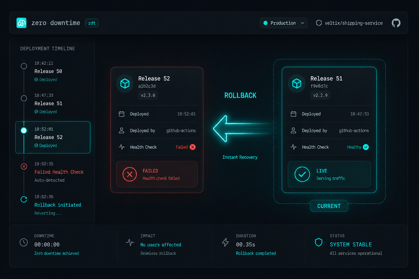This screenshot has height=279, width=419.
Task: Click the v2.2.9 version tag
Action: point(320,95)
